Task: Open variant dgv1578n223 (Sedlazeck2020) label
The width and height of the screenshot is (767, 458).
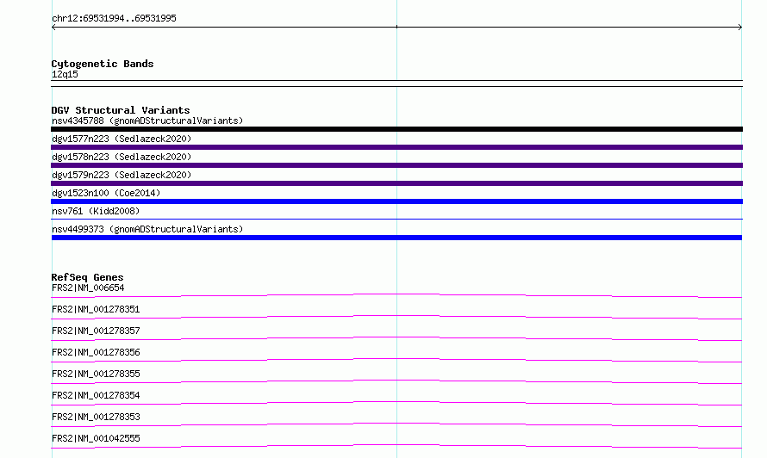Action: 122,157
